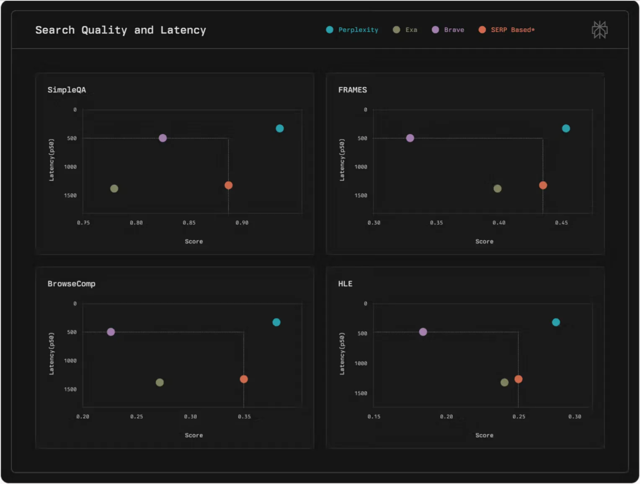640x484 pixels.
Task: Click the "Score" axis label under HLE
Action: click(484, 435)
